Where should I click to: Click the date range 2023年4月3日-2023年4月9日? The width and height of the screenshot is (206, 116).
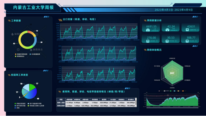point(174,10)
